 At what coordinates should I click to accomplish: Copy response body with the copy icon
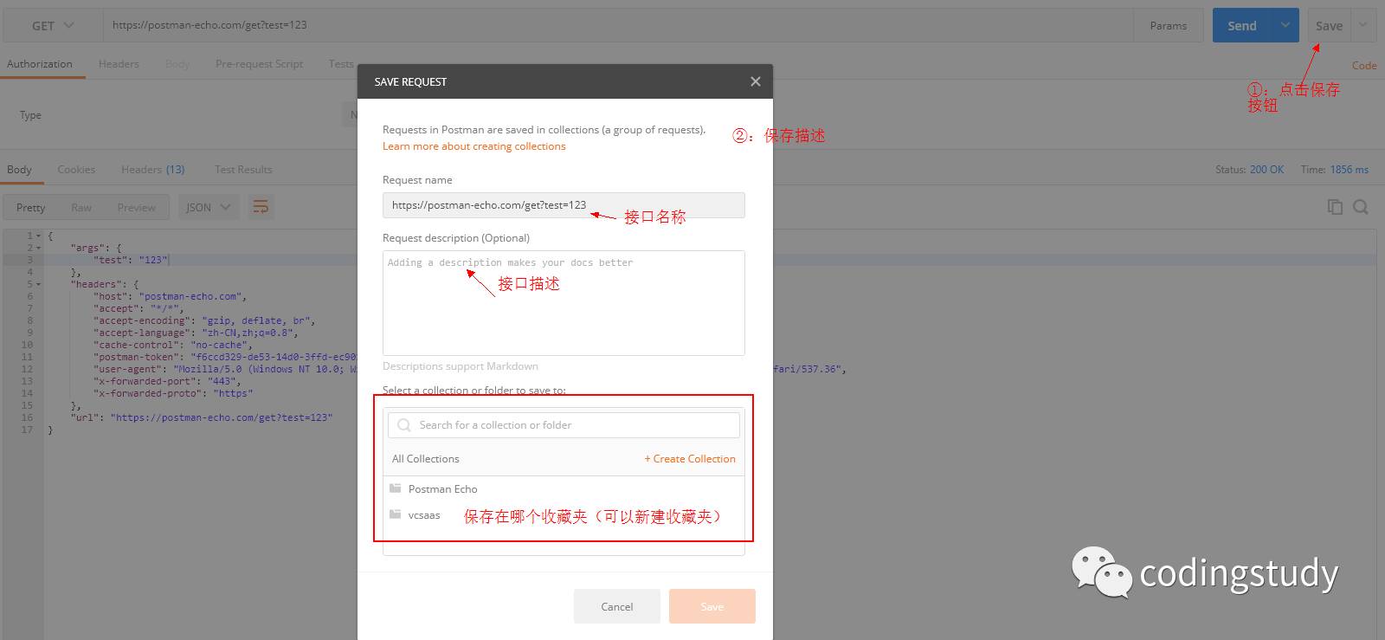coord(1335,207)
